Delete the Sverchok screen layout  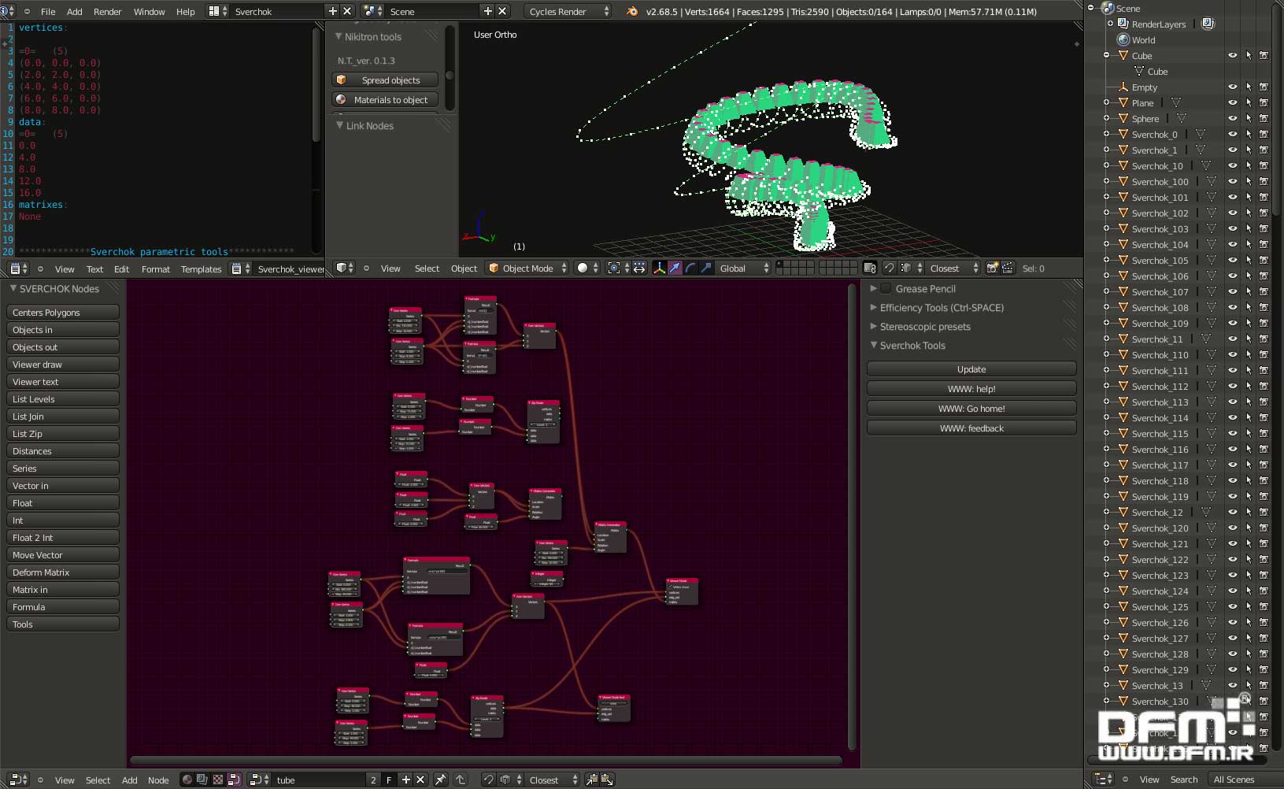pyautogui.click(x=347, y=11)
